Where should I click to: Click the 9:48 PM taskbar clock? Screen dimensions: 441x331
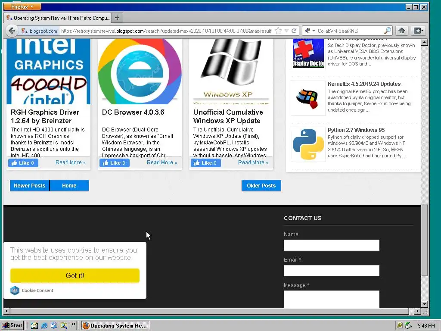[426, 326]
